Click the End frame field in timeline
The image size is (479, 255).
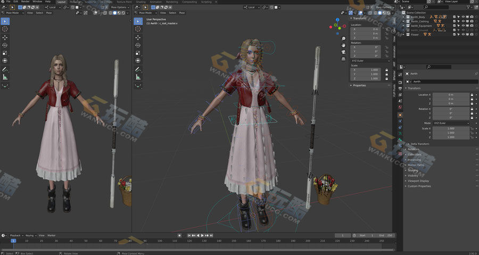click(x=386, y=235)
